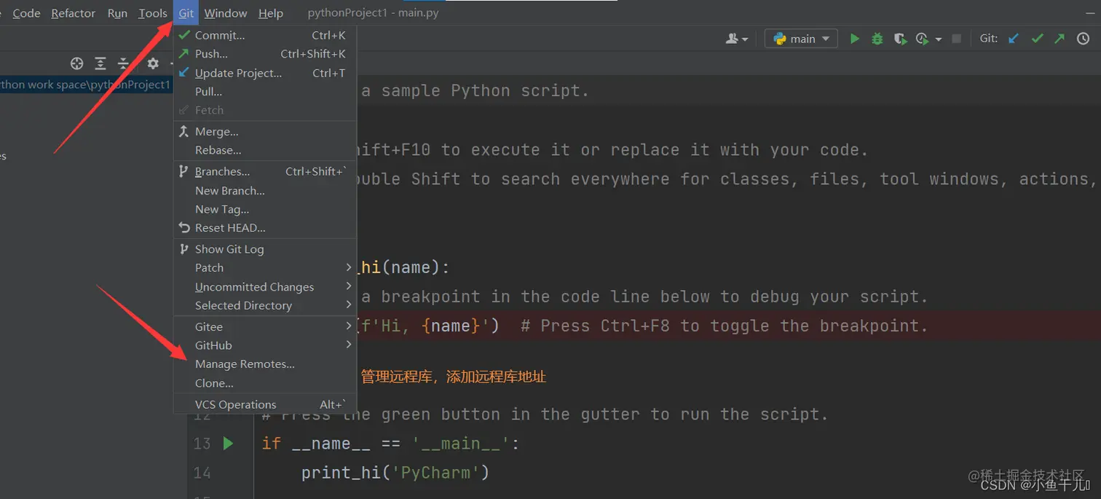The height and width of the screenshot is (499, 1101).
Task: Choose VCS Operations from Git menu
Action: point(265,404)
